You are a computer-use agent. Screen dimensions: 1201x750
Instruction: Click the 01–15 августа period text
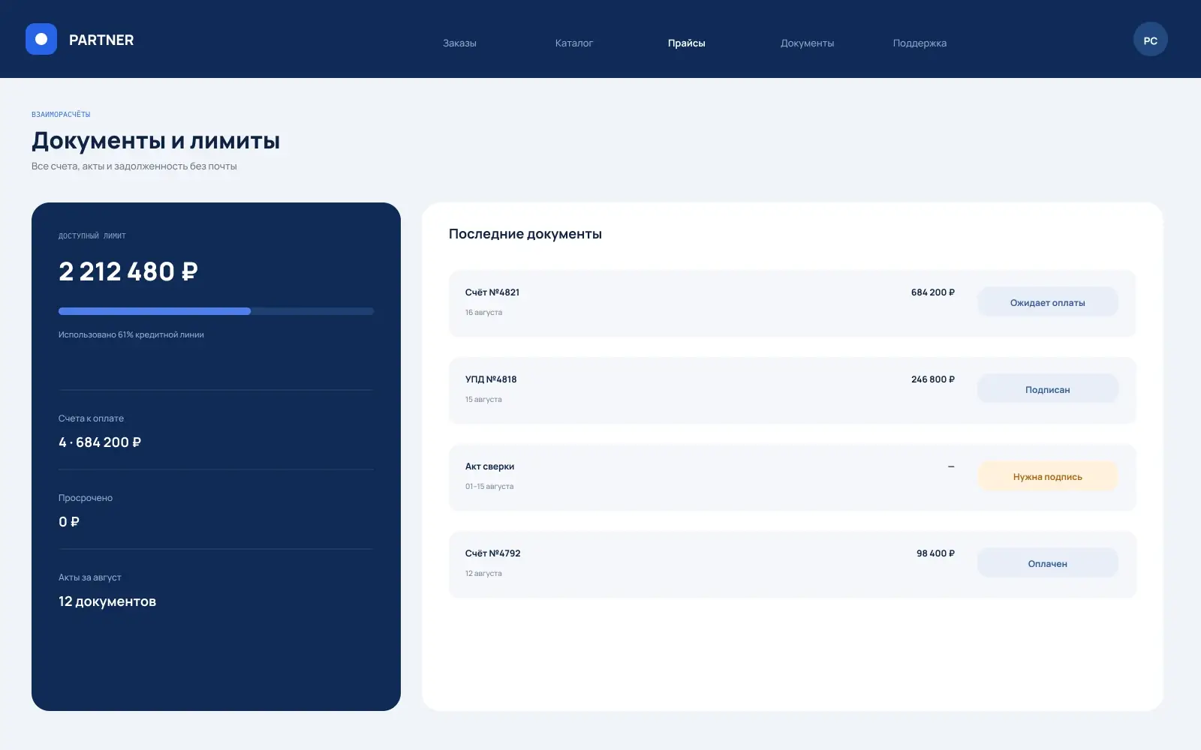click(489, 487)
